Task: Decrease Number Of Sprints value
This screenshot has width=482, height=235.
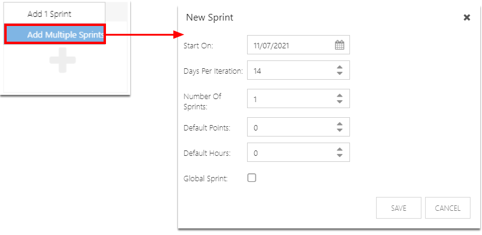Action: pyautogui.click(x=339, y=101)
